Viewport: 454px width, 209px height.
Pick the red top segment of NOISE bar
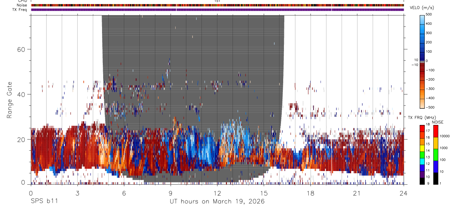point(436,131)
